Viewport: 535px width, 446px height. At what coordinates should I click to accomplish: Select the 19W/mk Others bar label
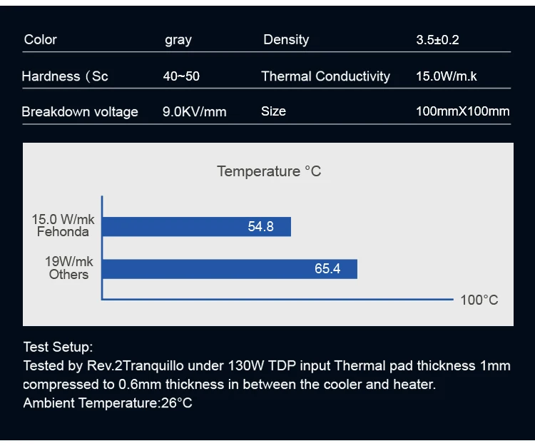[68, 268]
